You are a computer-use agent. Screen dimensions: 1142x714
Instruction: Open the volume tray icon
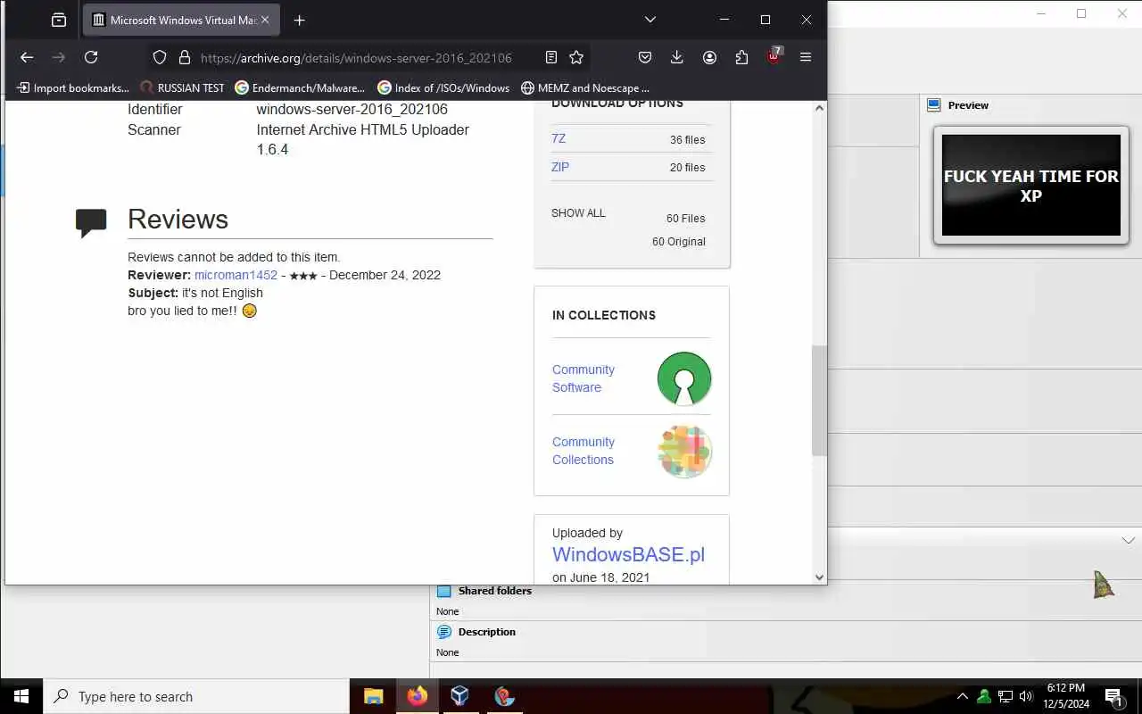(1026, 696)
